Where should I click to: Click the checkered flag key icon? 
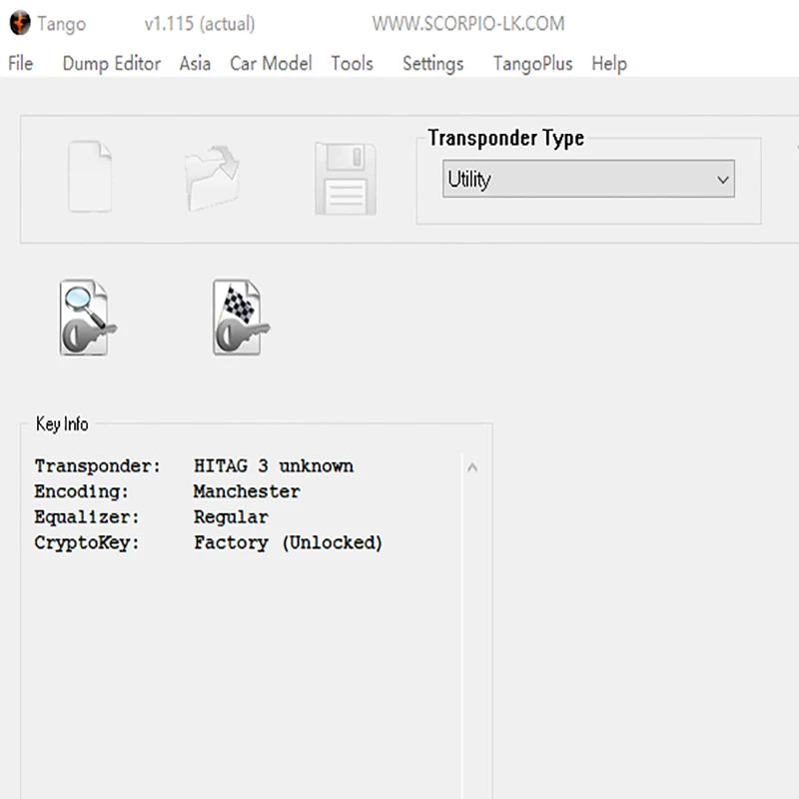[x=241, y=317]
